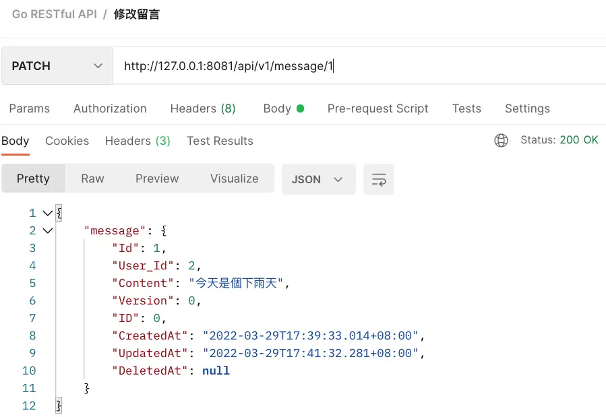Image resolution: width=606 pixels, height=417 pixels.
Task: Click the Go RESTful API breadcrumb link
Action: [x=53, y=13]
